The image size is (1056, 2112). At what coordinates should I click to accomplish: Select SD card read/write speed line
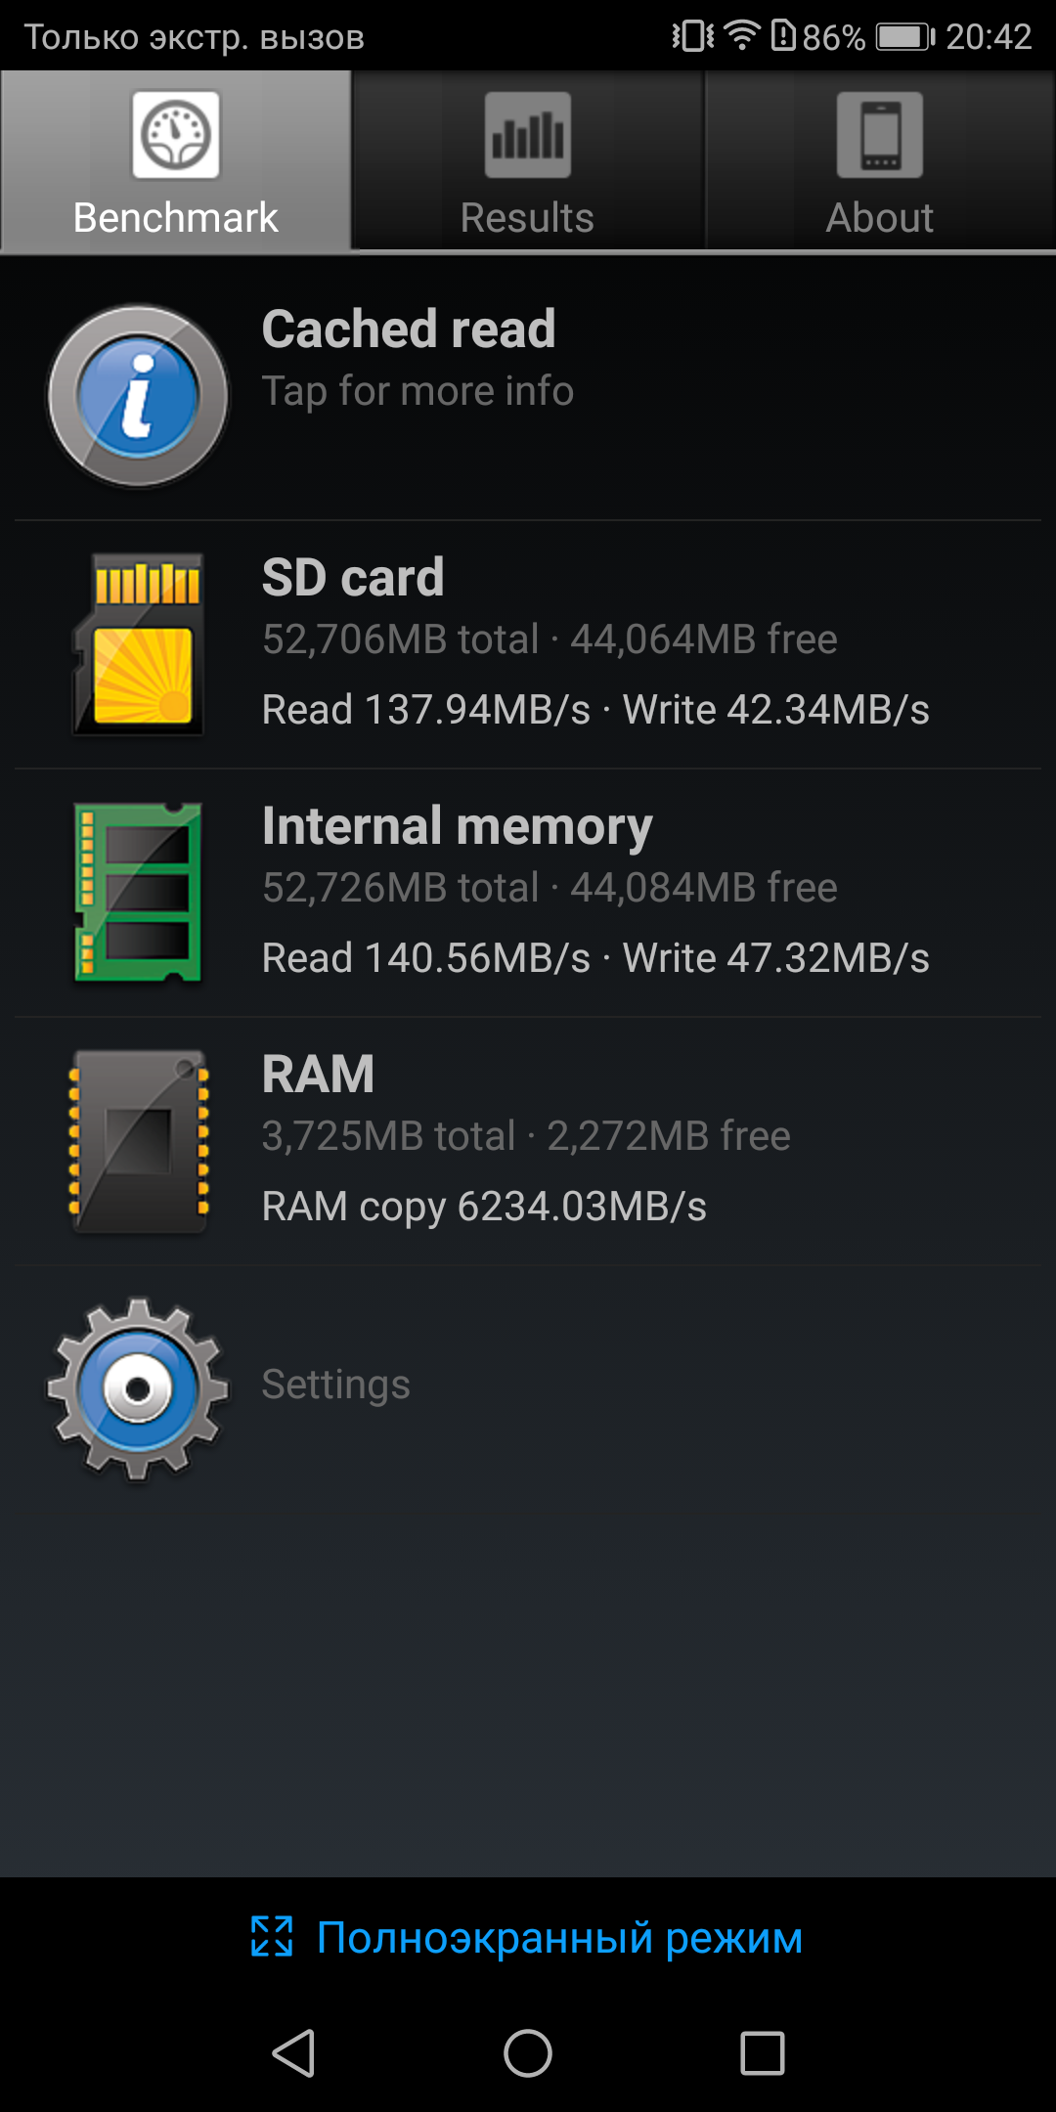(x=595, y=710)
